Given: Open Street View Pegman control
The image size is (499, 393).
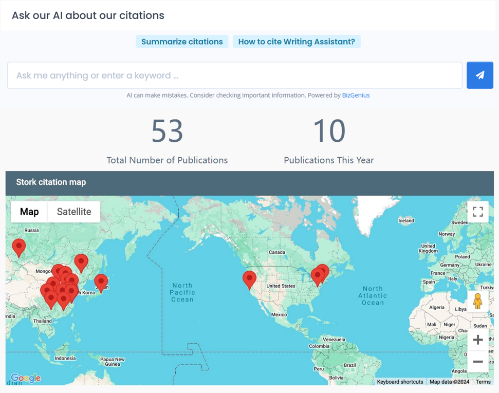Looking at the screenshot, I should [x=477, y=302].
